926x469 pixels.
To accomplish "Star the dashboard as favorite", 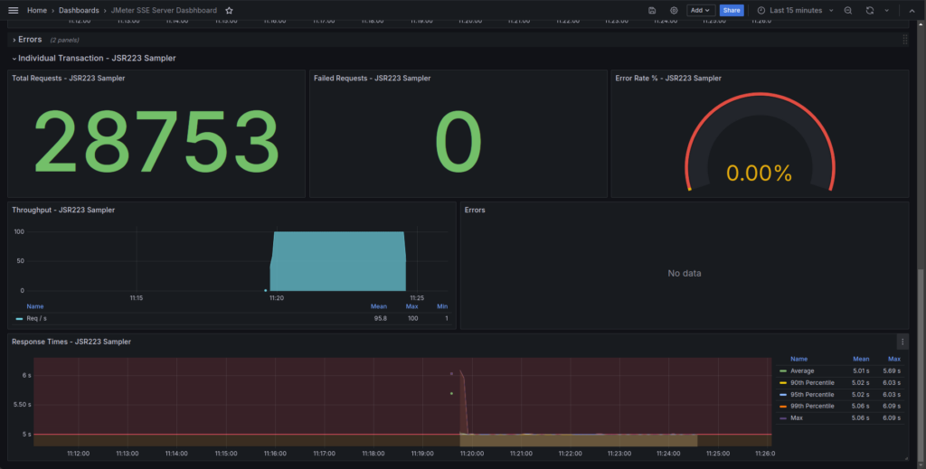I will 229,11.
